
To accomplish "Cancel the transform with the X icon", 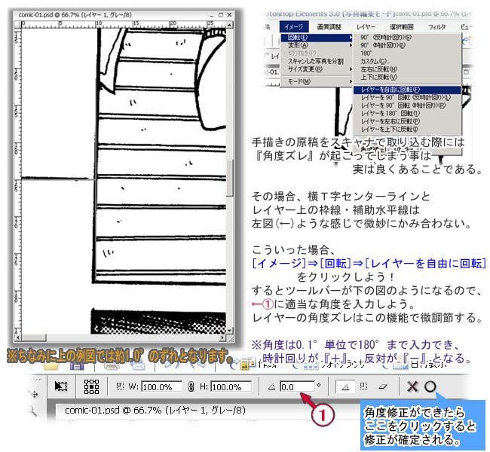I will (x=412, y=386).
